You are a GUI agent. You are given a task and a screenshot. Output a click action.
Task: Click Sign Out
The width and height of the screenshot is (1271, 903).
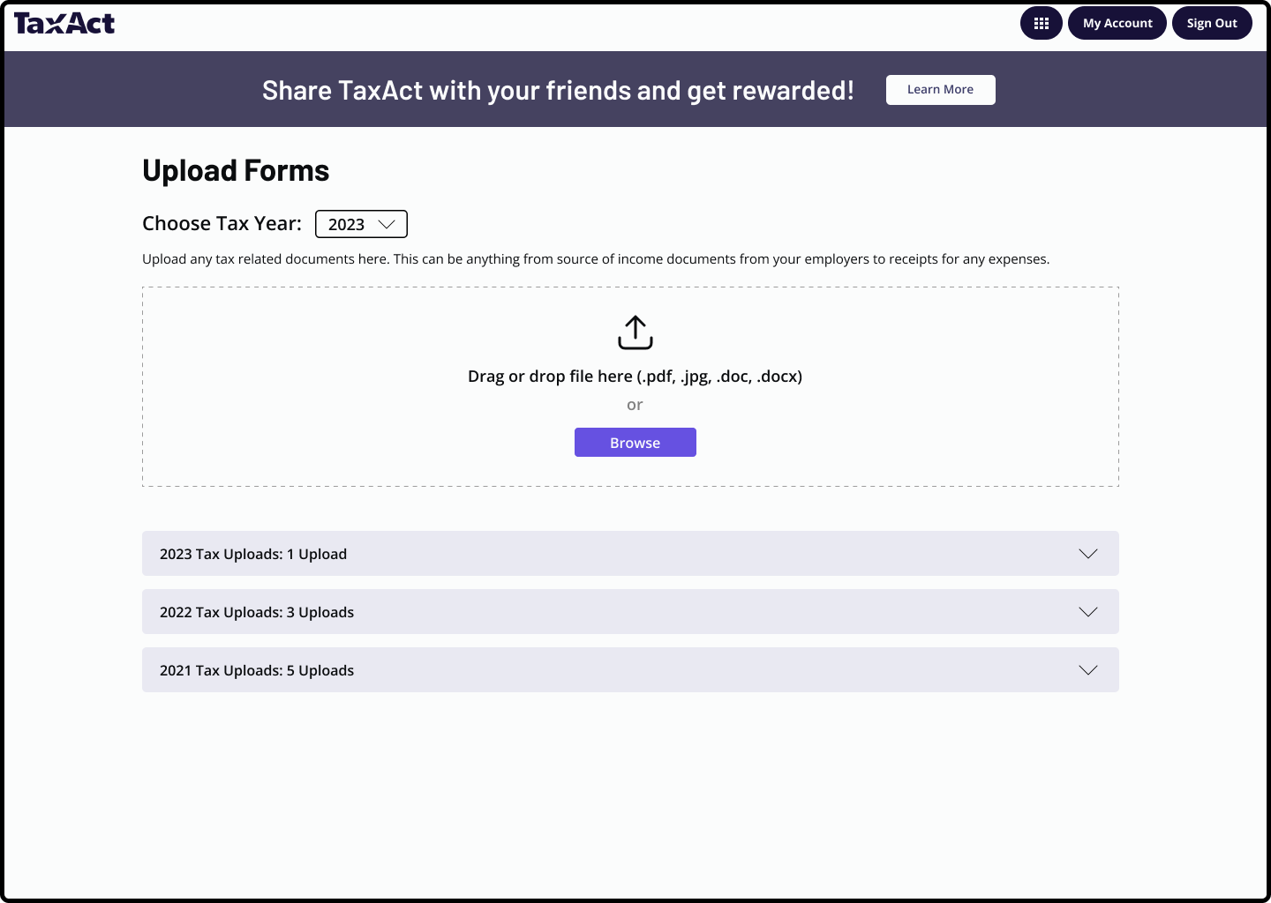tap(1212, 23)
